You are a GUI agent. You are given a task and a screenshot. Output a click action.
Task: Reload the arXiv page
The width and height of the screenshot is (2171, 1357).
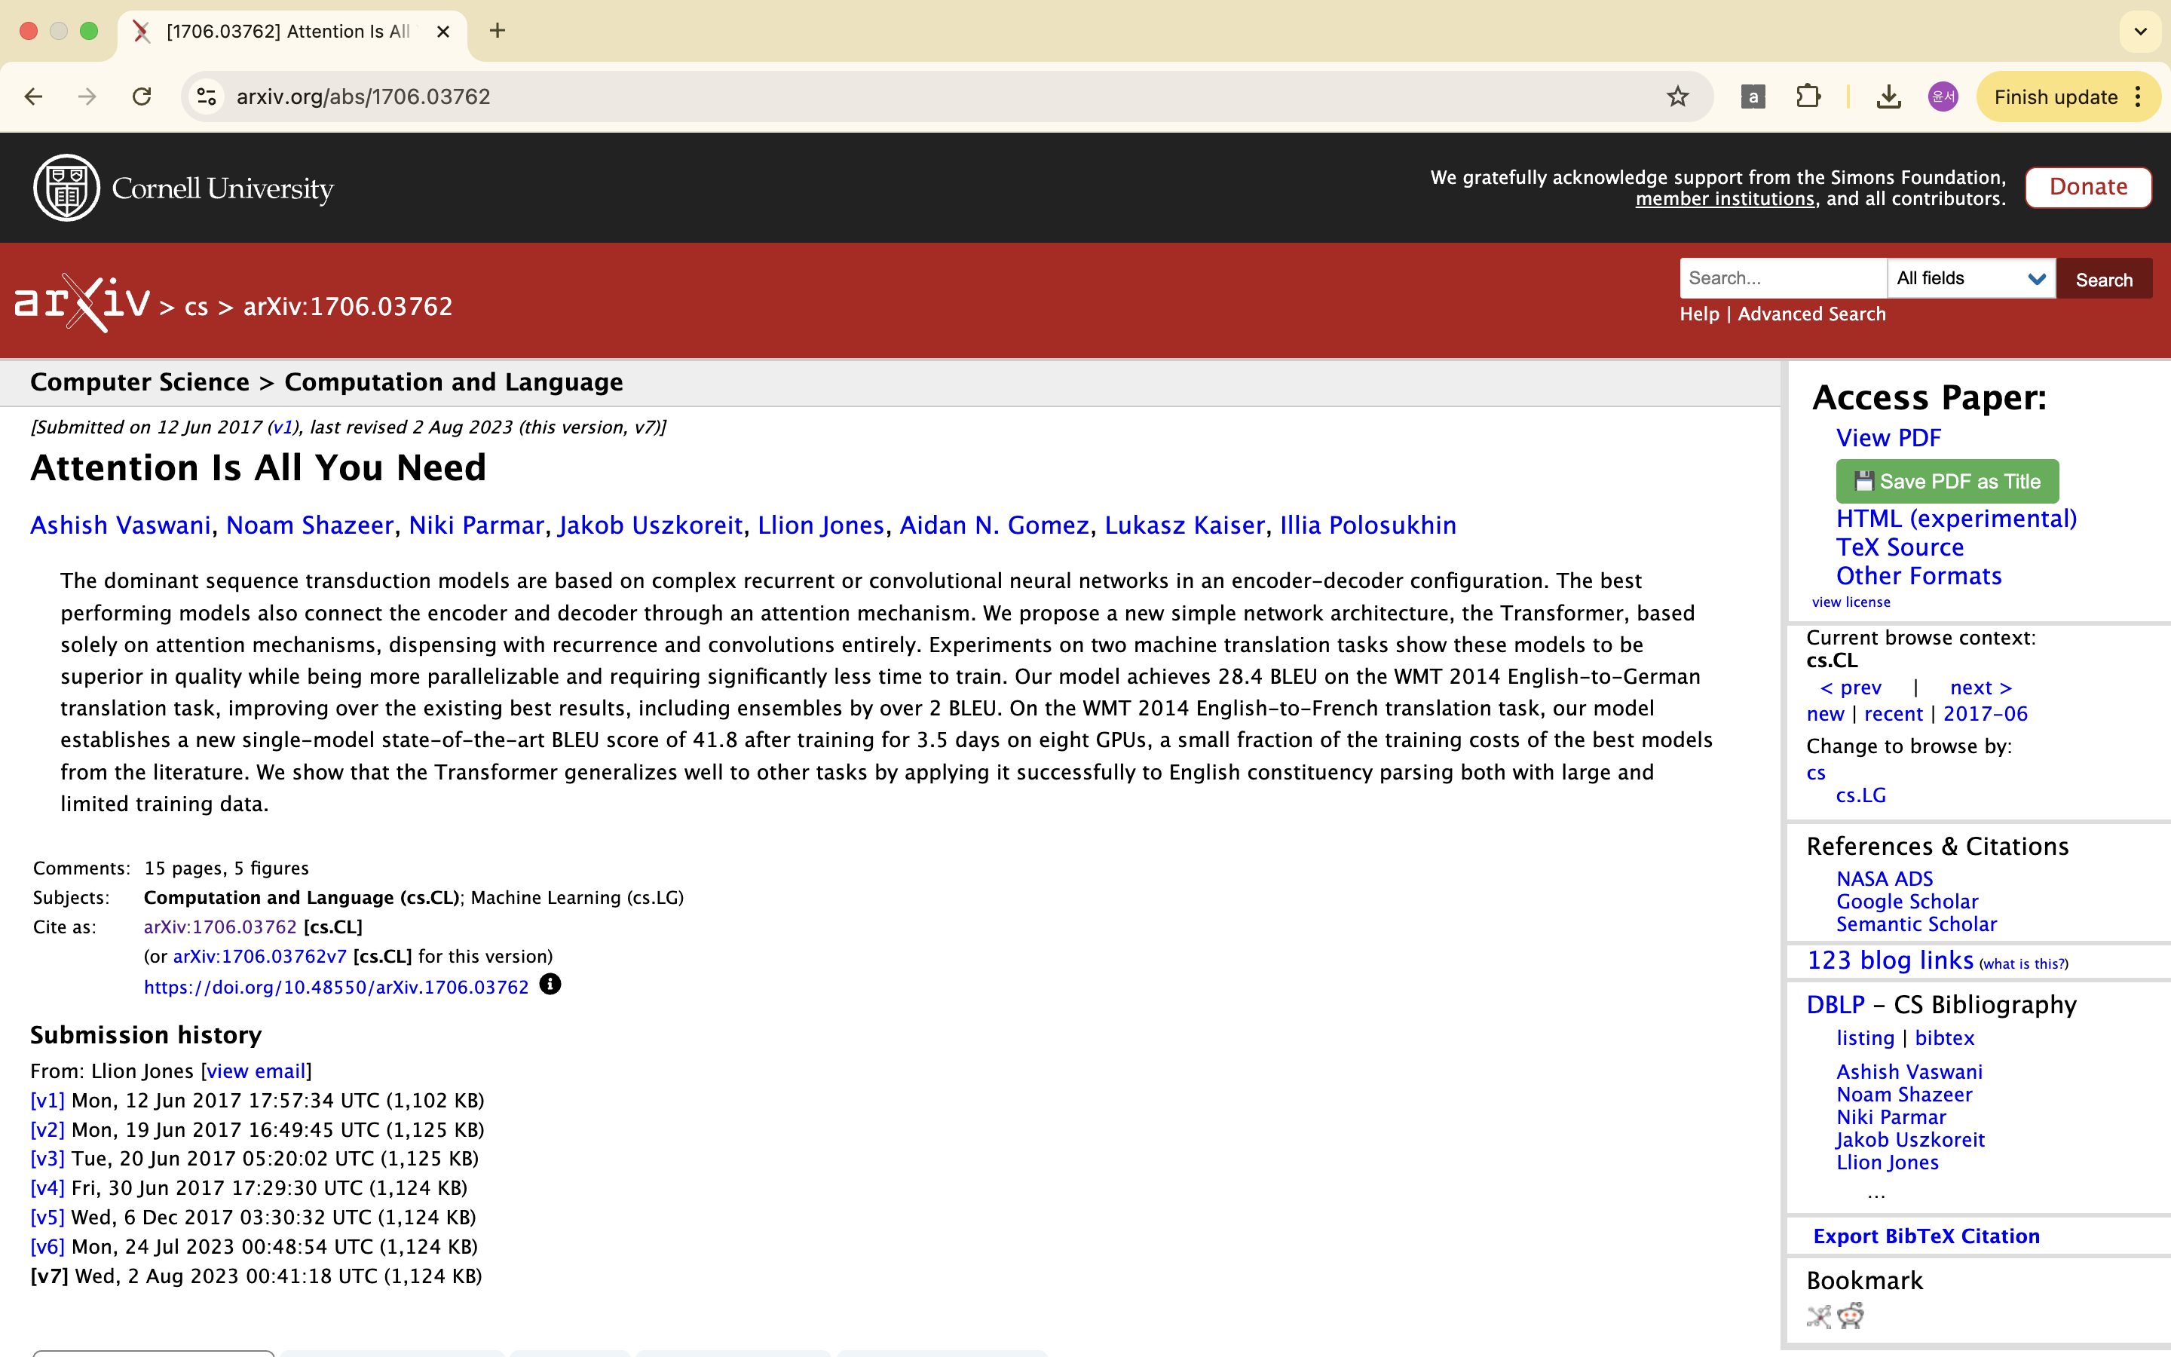tap(142, 97)
